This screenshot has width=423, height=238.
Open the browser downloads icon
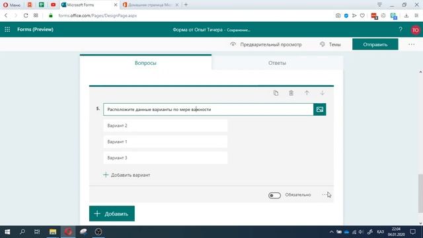[406, 16]
